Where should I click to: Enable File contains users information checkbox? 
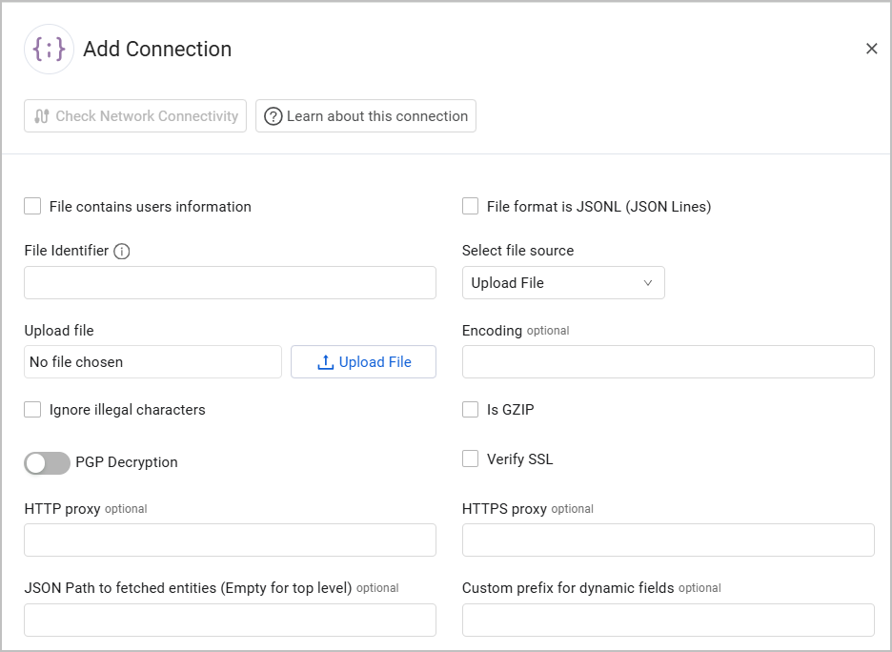(x=33, y=207)
